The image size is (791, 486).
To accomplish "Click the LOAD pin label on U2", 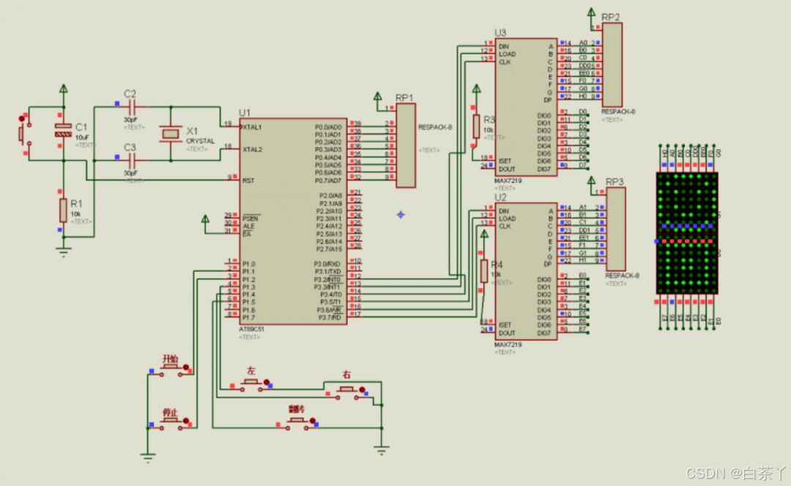I will (507, 219).
